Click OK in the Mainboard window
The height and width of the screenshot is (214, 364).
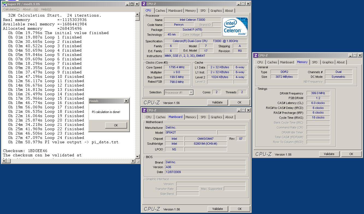(x=240, y=209)
